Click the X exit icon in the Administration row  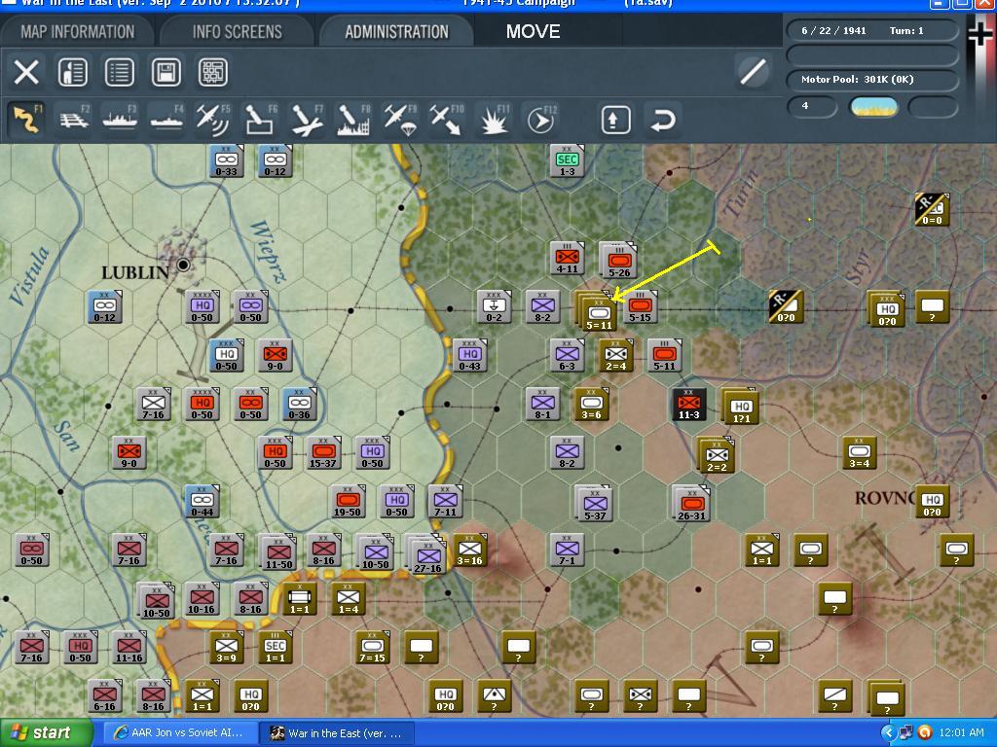point(26,72)
